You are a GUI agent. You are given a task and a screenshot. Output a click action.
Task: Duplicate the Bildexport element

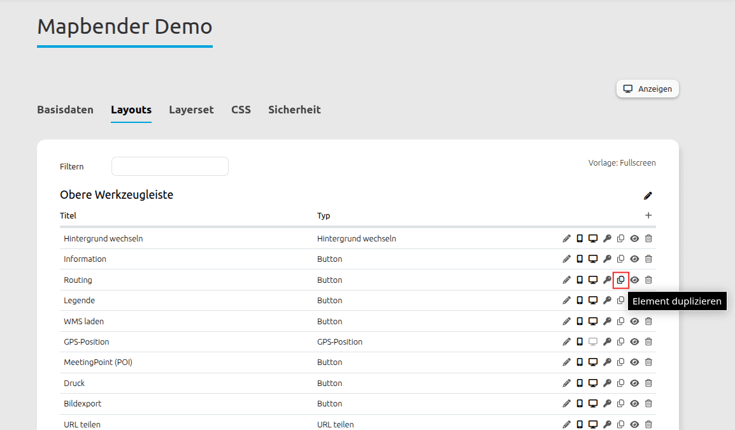(x=621, y=404)
